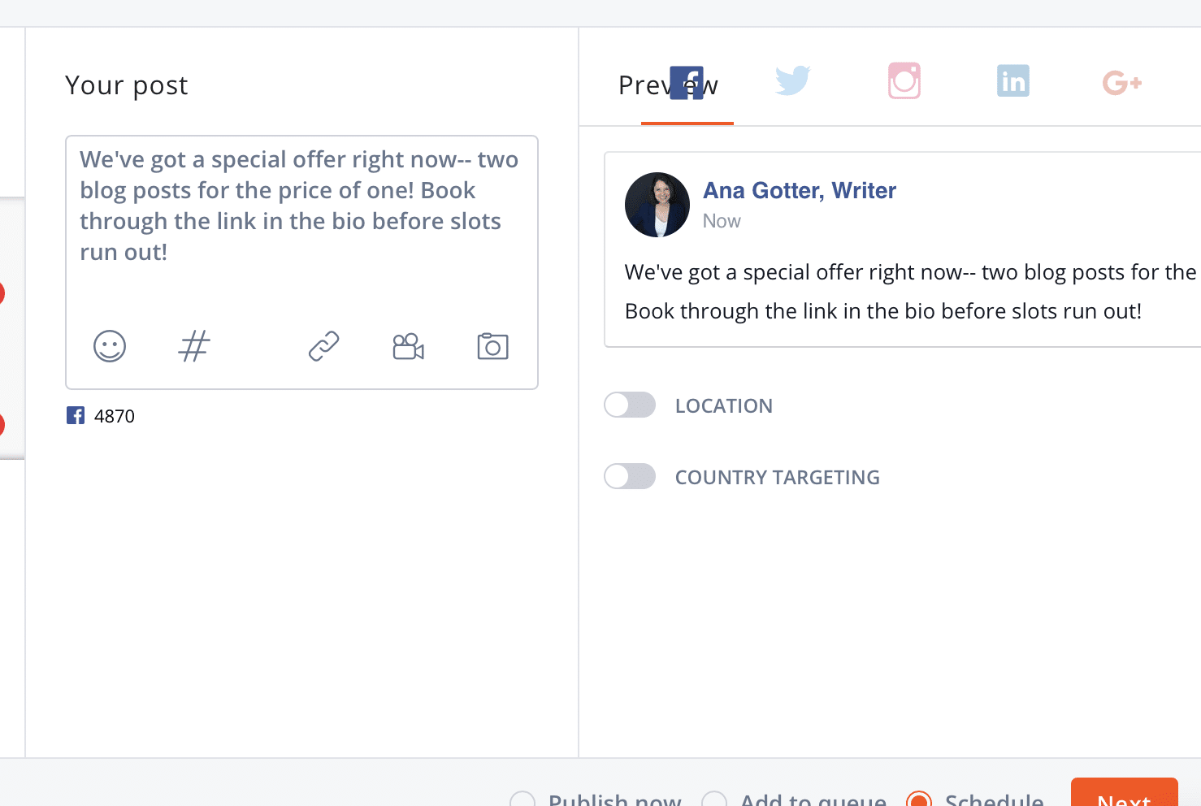Screen dimensions: 1201x806
Task: Switch to the Twitter preview
Action: click(x=792, y=80)
